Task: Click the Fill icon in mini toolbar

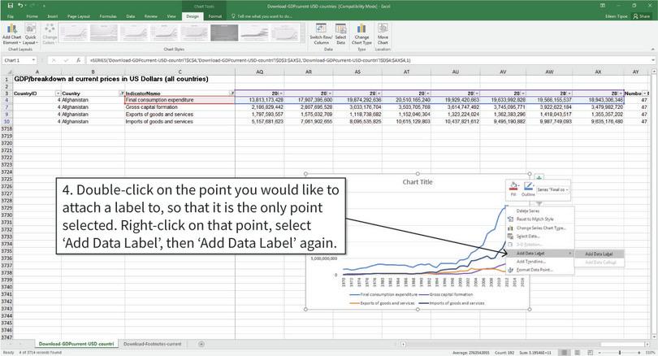Action: click(513, 189)
